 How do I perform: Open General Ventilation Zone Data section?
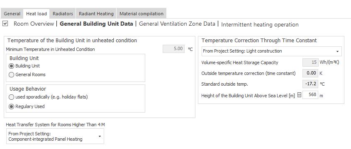point(177,24)
